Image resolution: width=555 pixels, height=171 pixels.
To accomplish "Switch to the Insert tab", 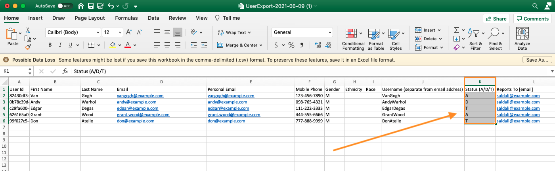I will click(35, 18).
